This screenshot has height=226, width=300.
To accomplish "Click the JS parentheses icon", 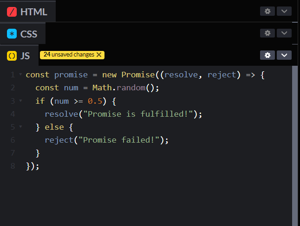I will click(12, 56).
